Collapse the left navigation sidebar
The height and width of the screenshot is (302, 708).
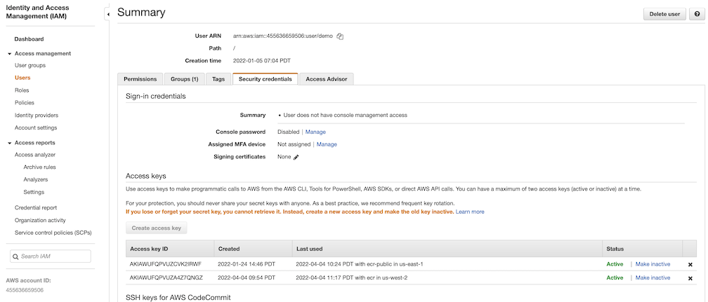pos(107,14)
